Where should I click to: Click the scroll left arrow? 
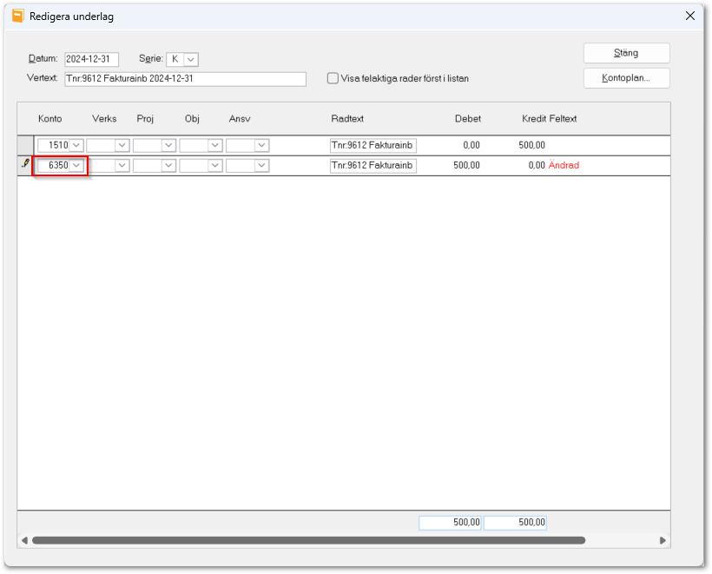pyautogui.click(x=24, y=540)
